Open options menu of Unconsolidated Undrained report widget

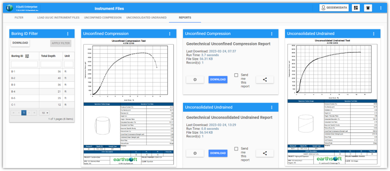[x=272, y=107]
